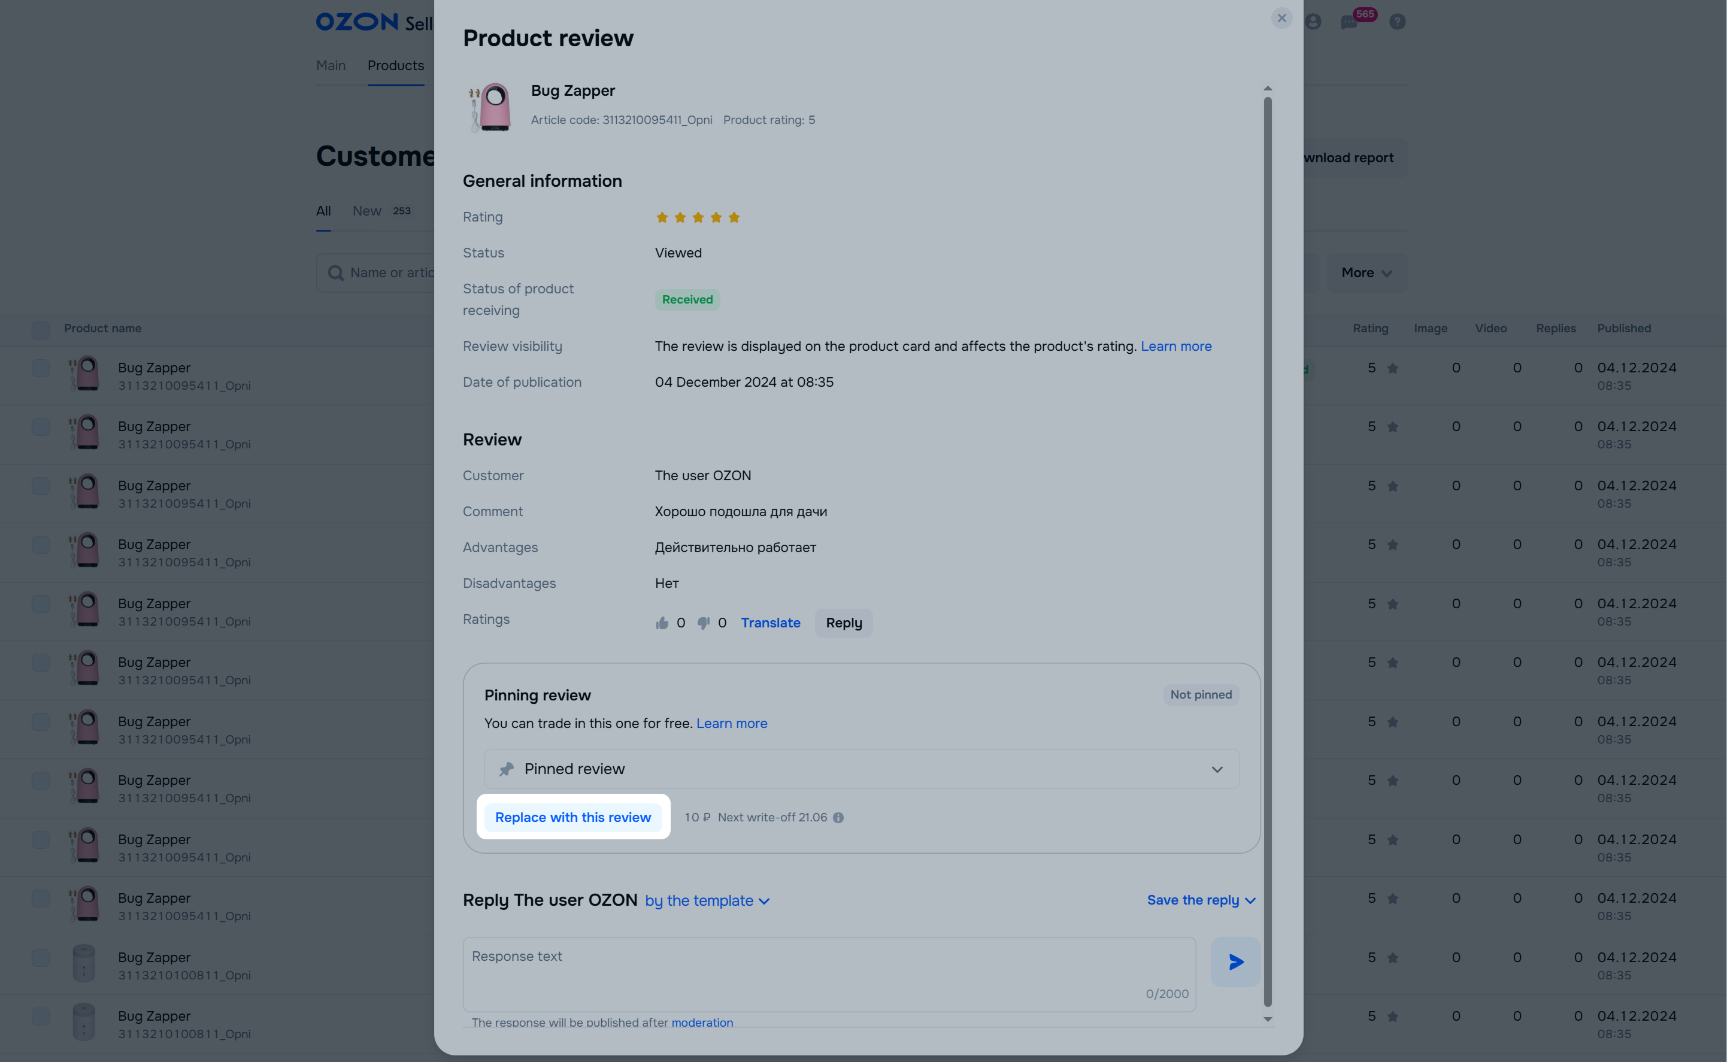
Task: Click the Bug Zapper product image in dialog
Action: click(x=490, y=107)
